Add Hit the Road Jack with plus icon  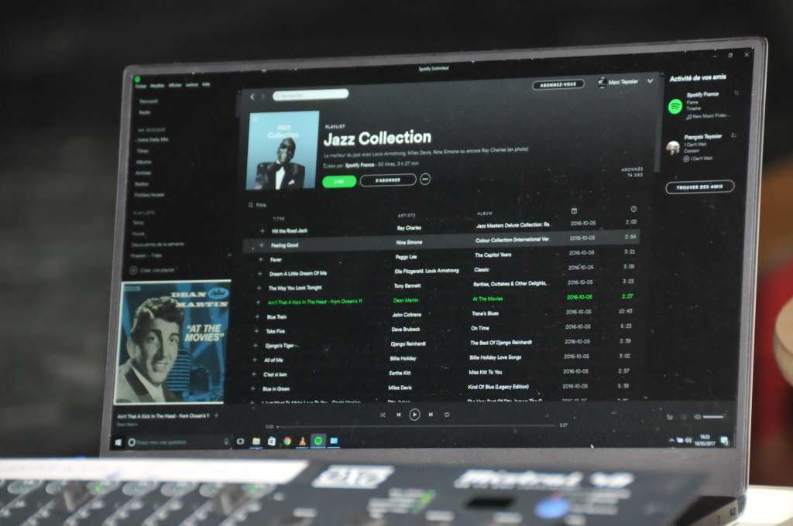click(x=262, y=231)
